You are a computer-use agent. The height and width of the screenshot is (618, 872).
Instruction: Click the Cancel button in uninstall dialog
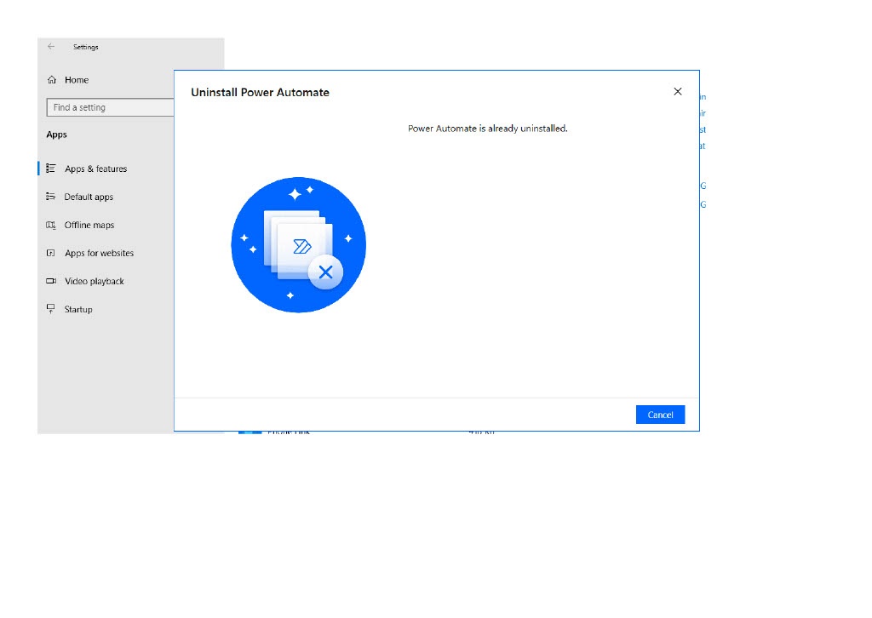(660, 415)
